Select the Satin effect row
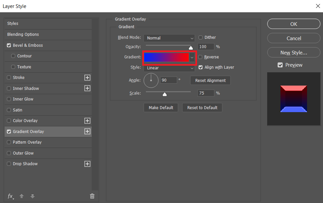 48,110
